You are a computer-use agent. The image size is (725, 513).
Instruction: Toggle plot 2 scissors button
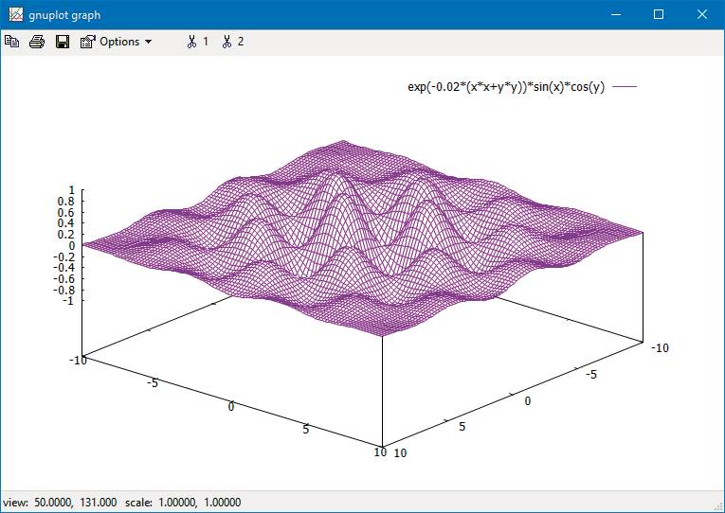232,42
